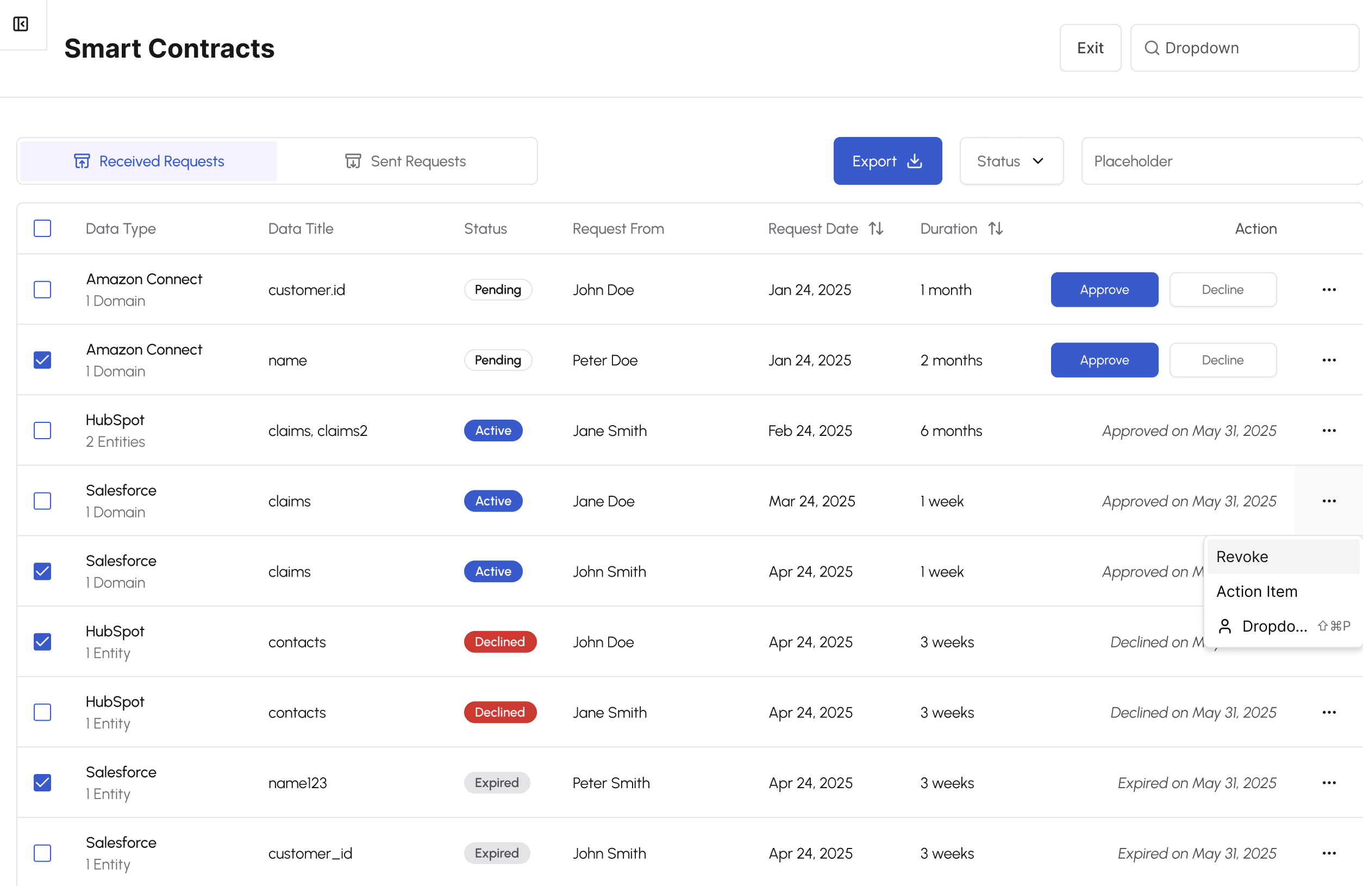
Task: Open more options for customer.id row
Action: [1329, 290]
